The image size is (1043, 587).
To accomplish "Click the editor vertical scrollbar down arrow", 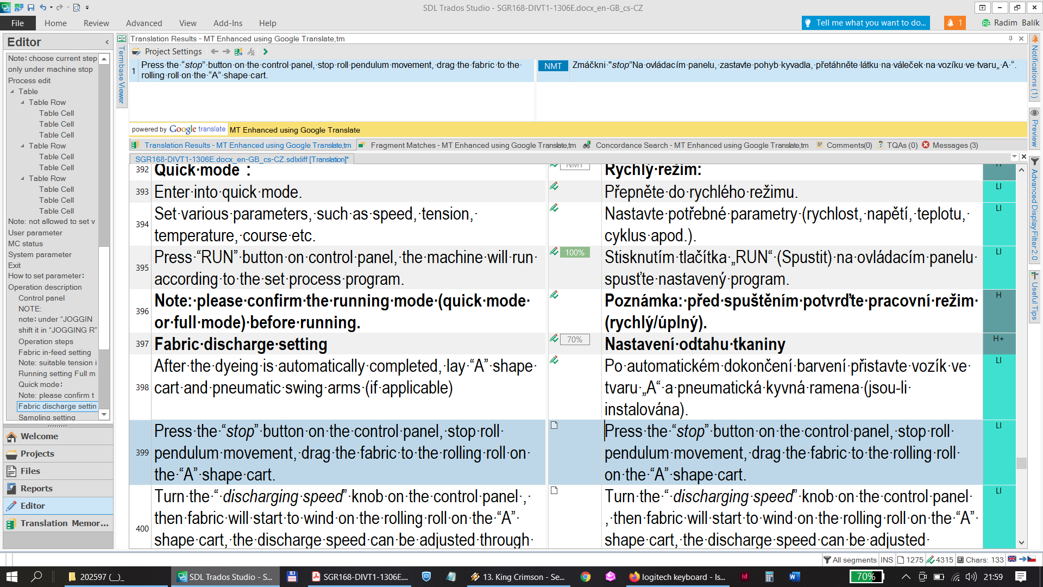I will coord(1021,542).
